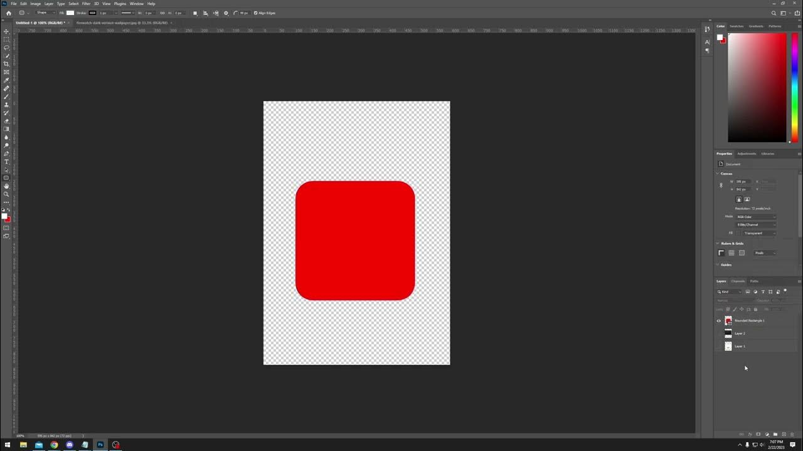Open the stroke line style dropdown
This screenshot has height=451, width=803.
pyautogui.click(x=128, y=13)
